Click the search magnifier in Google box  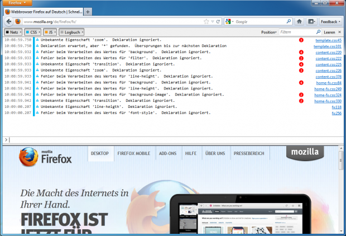click(x=289, y=21)
